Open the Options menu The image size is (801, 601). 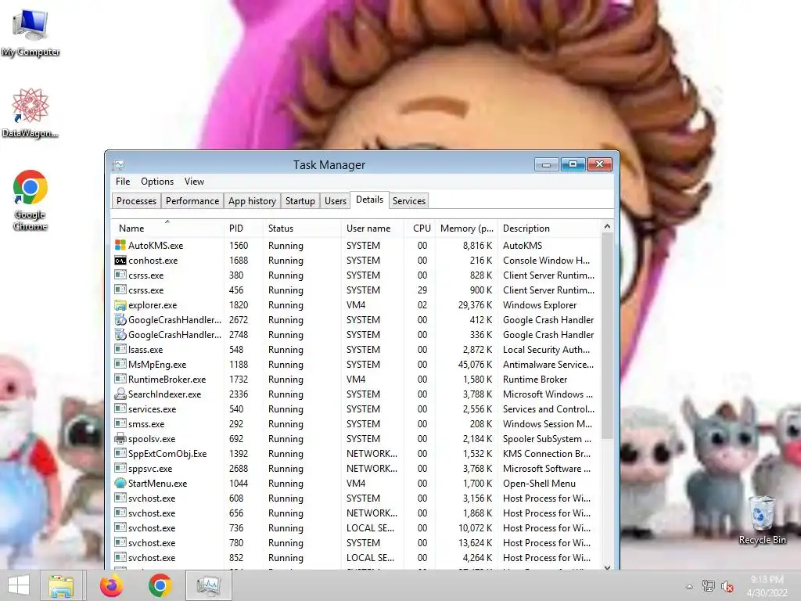(157, 182)
